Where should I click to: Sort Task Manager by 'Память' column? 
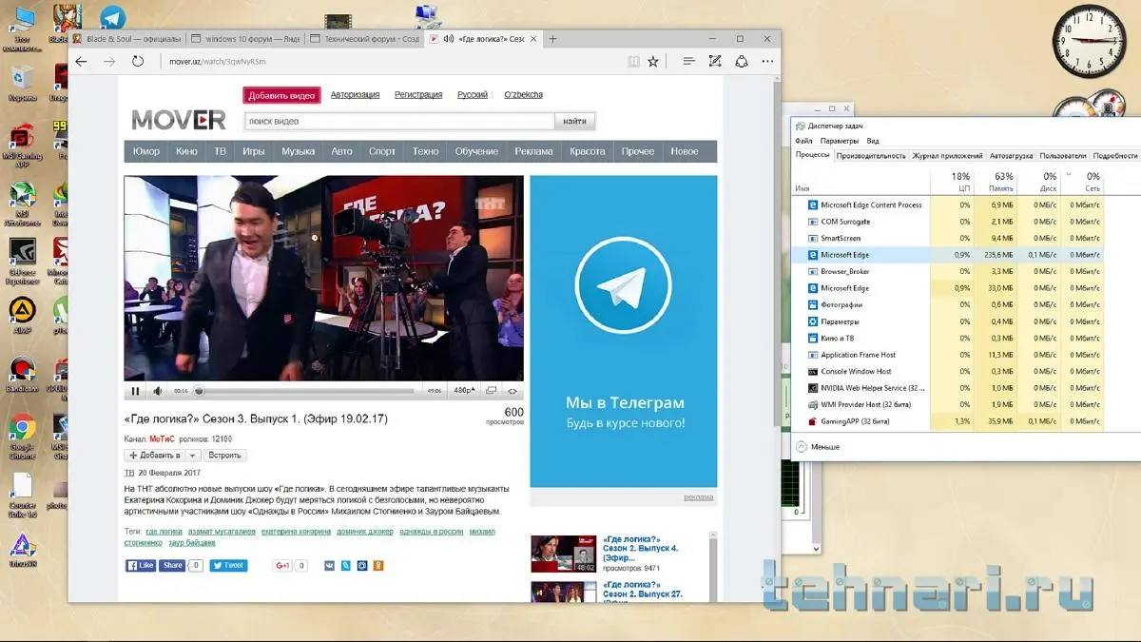tap(996, 181)
